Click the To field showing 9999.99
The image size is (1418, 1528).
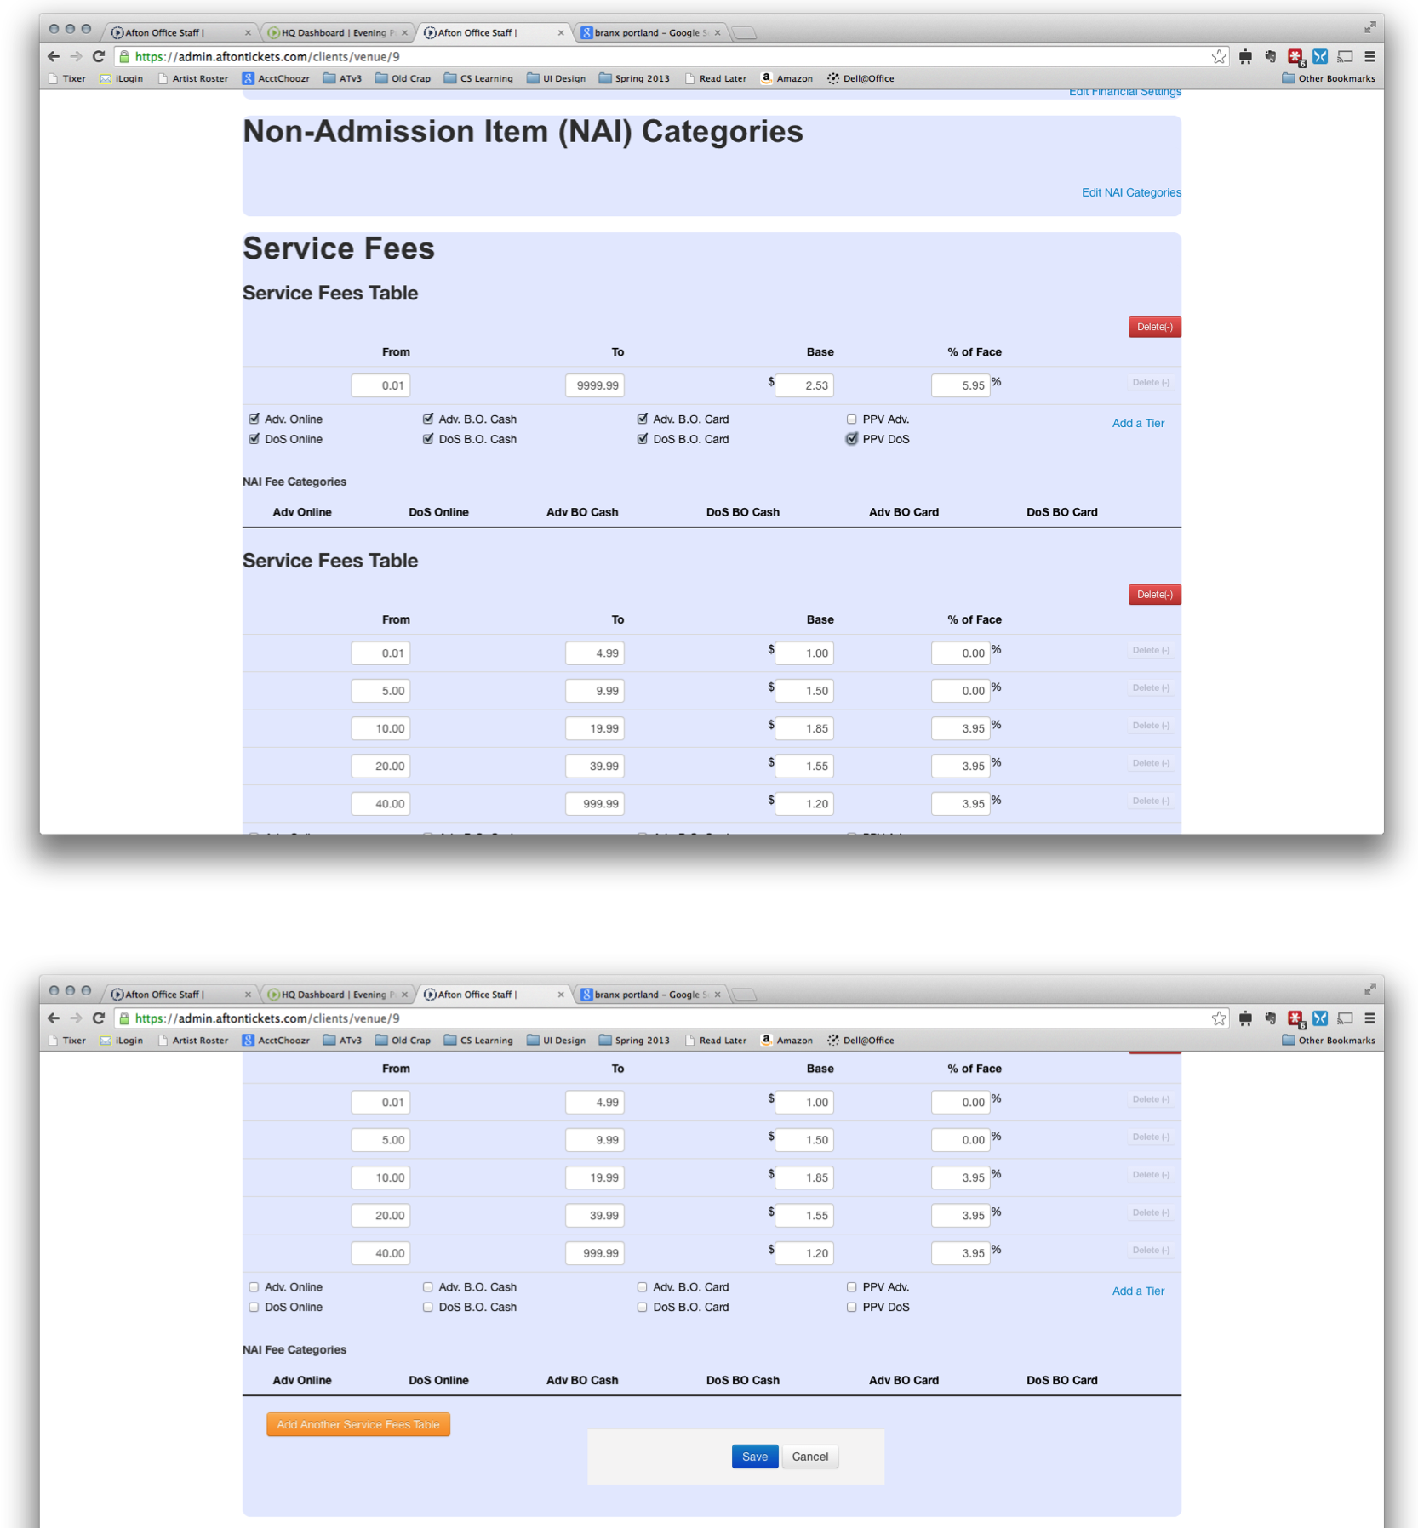(x=595, y=385)
